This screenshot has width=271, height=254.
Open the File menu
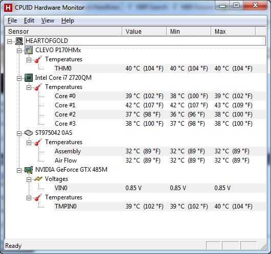click(x=12, y=20)
